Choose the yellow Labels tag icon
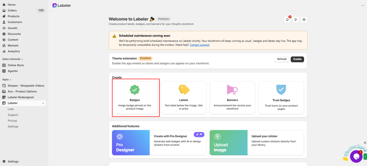The image size is (367, 166). point(184,89)
